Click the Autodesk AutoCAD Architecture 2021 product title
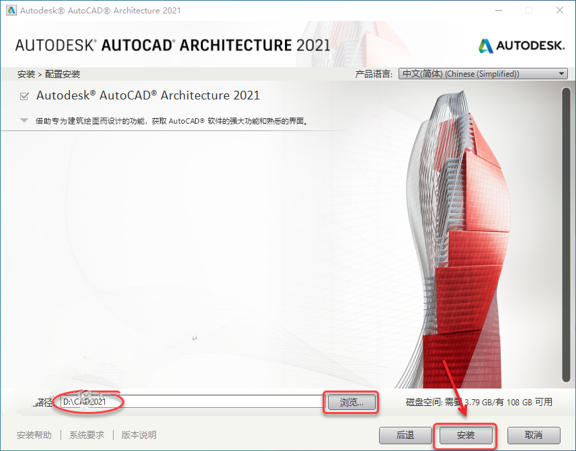576x451 pixels. point(148,95)
